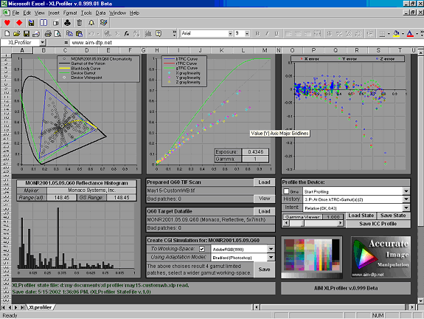Open the File menu
Viewport: 424px width, 319px height.
pyautogui.click(x=15, y=13)
